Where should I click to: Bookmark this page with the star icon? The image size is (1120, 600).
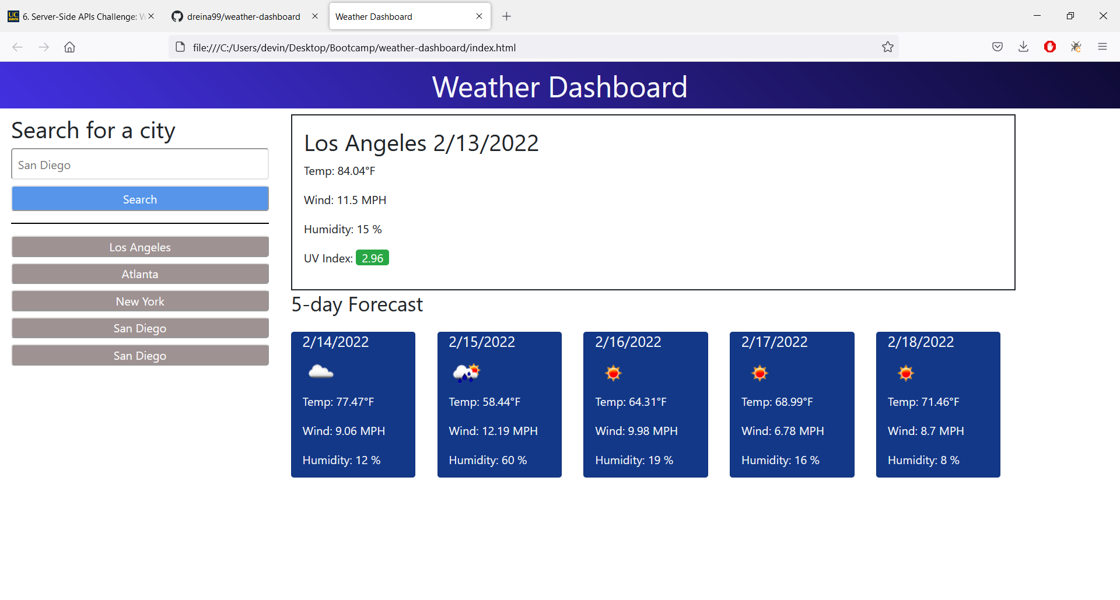(888, 47)
